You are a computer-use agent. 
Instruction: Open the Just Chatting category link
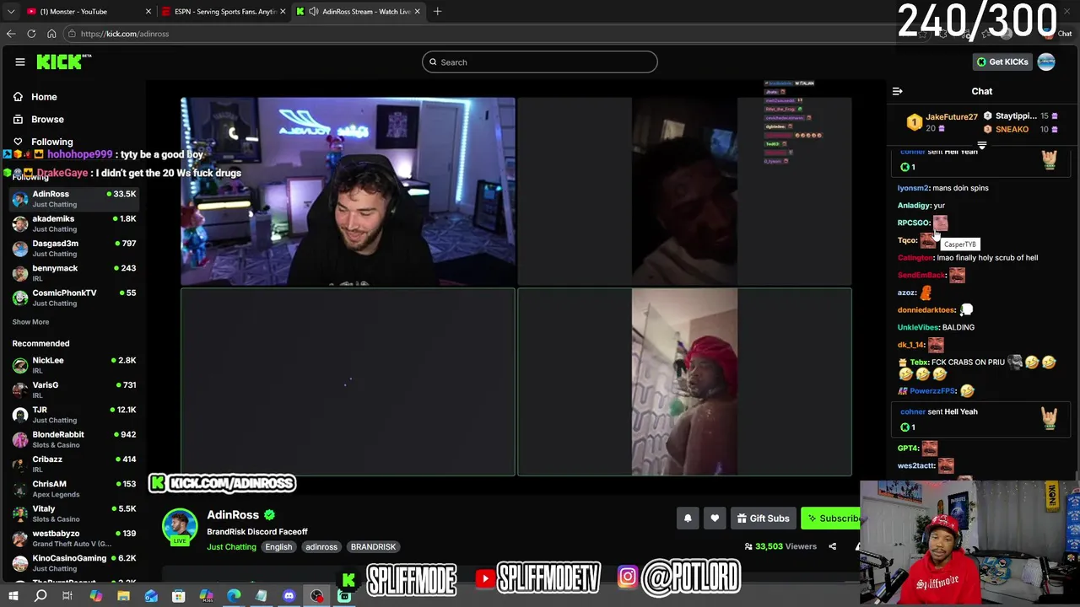click(231, 547)
